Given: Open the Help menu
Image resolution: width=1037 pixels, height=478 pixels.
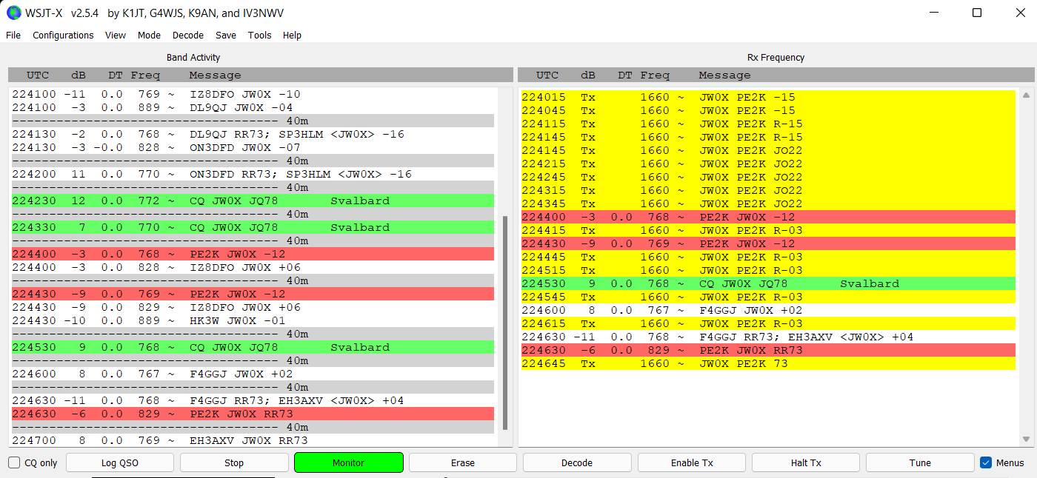Looking at the screenshot, I should (x=292, y=35).
